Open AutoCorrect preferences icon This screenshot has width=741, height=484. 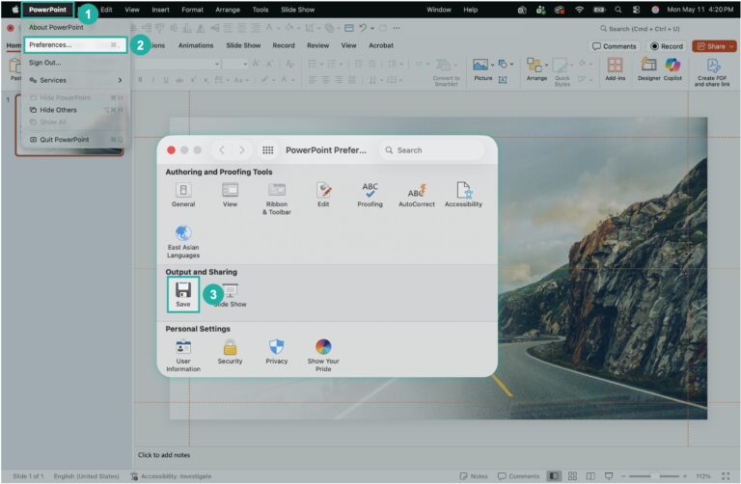pos(417,195)
